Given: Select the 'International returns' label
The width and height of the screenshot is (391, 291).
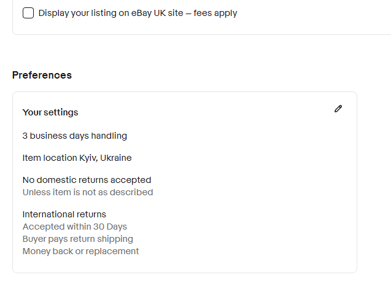Looking at the screenshot, I should pos(64,214).
